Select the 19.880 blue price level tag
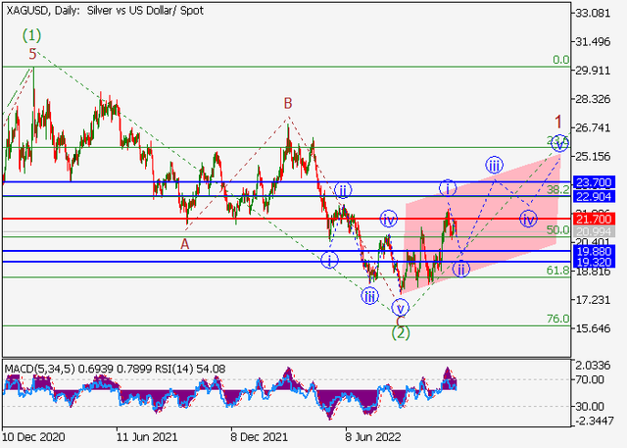The image size is (627, 448). [596, 251]
